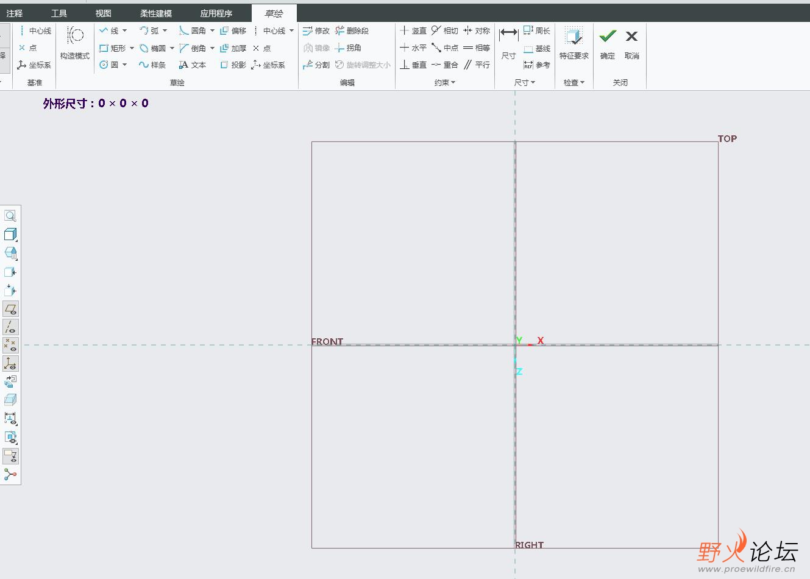Viewport: 810px width, 579px height.
Task: Expand the Chamfer (倒角) dropdown arrow
Action: [212, 48]
